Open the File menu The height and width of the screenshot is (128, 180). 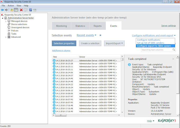3,6
